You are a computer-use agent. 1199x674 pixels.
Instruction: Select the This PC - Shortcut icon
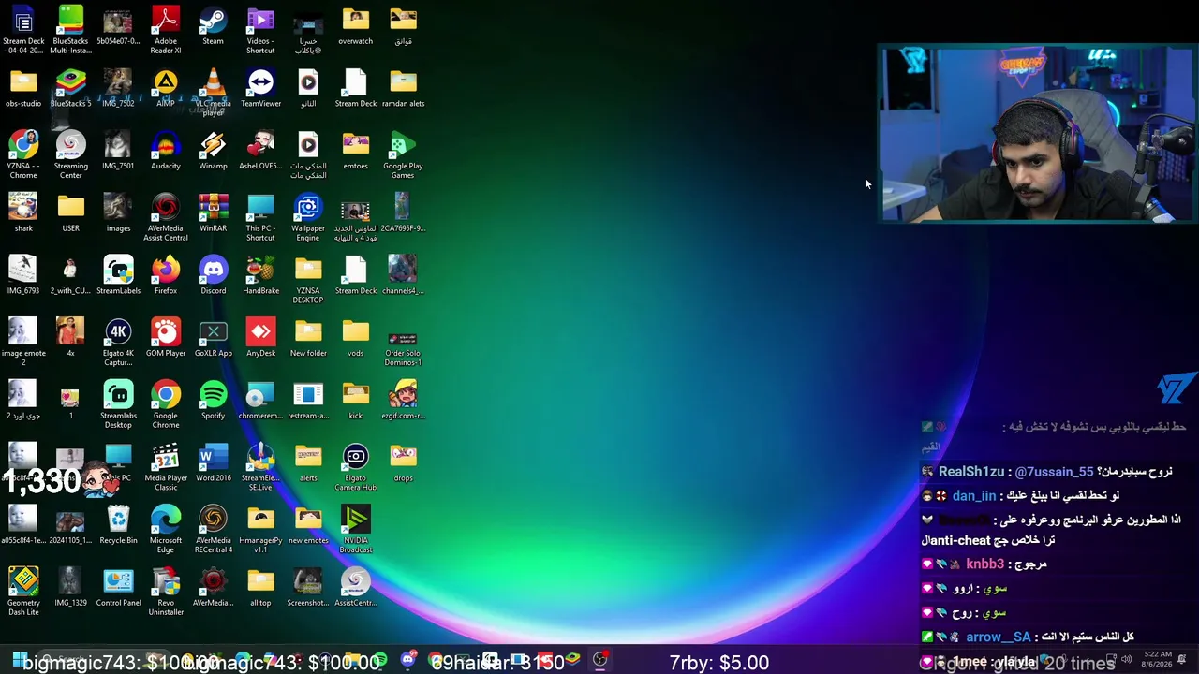pyautogui.click(x=260, y=218)
